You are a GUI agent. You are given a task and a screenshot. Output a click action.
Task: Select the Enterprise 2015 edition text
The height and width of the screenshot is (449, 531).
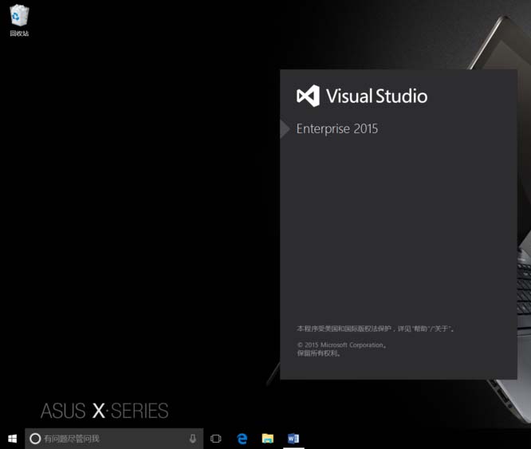[337, 128]
